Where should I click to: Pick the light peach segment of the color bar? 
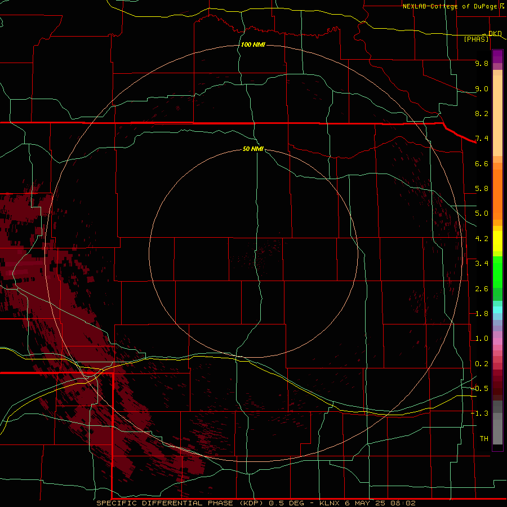[497, 115]
